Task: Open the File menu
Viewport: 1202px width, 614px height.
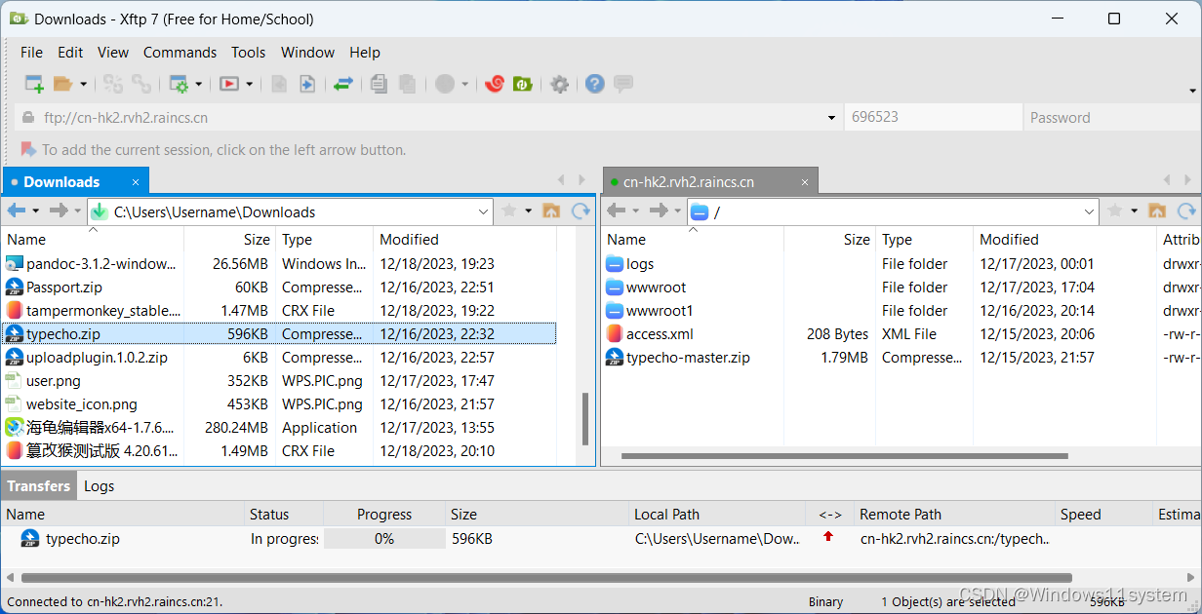Action: (x=31, y=53)
